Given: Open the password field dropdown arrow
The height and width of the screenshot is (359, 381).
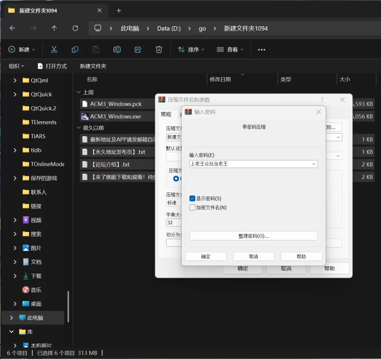Looking at the screenshot, I should pyautogui.click(x=314, y=164).
